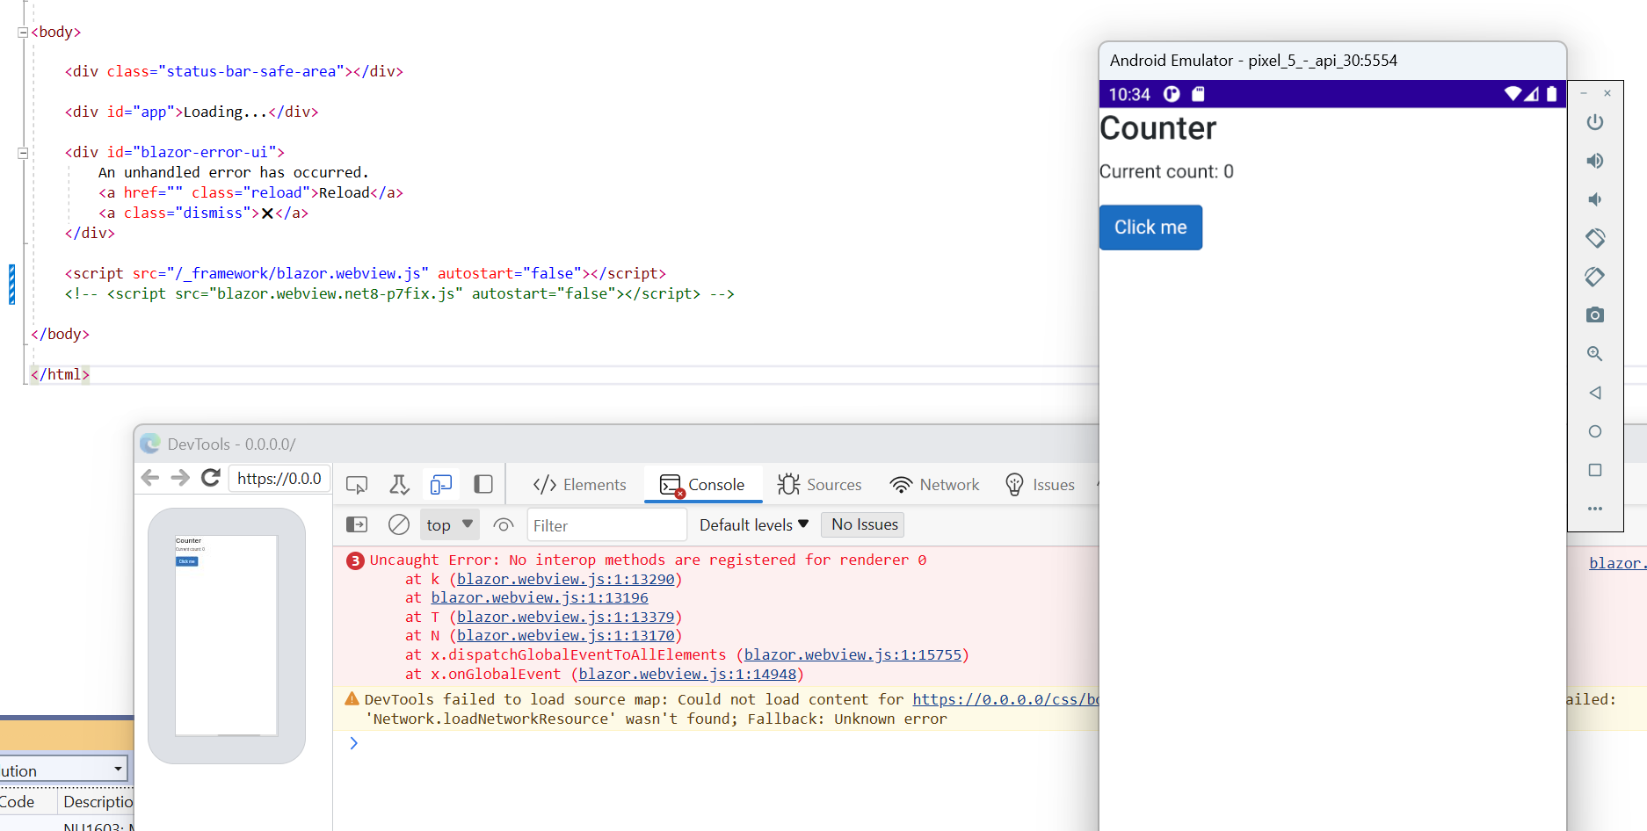Click inside the console Filter field
This screenshot has height=831, width=1647.
click(x=606, y=524)
